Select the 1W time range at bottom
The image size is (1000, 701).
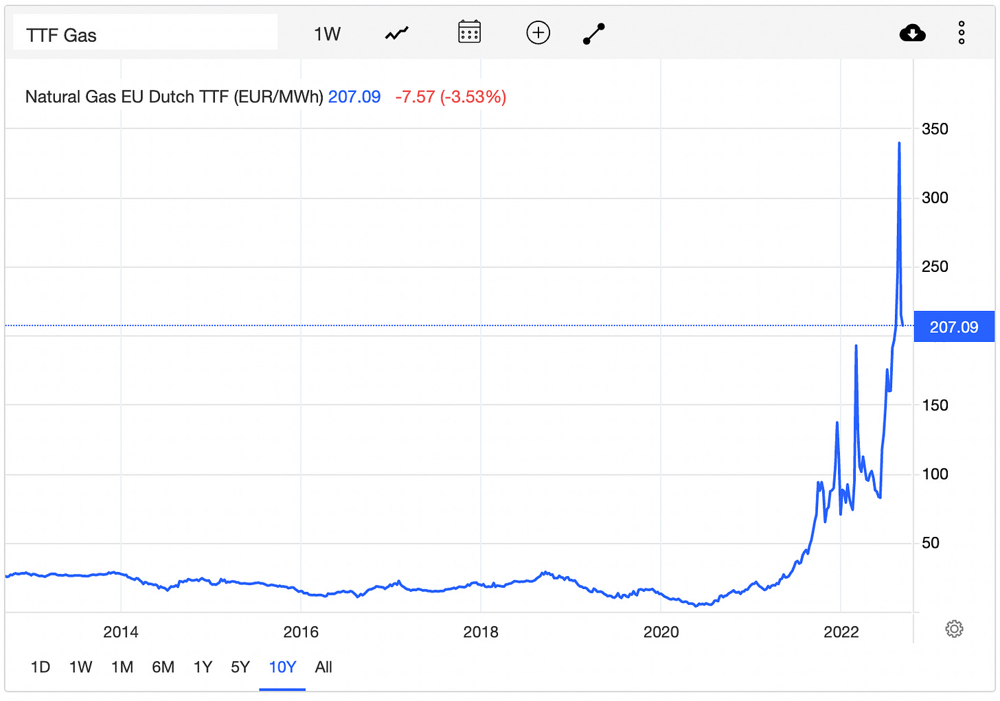(80, 667)
